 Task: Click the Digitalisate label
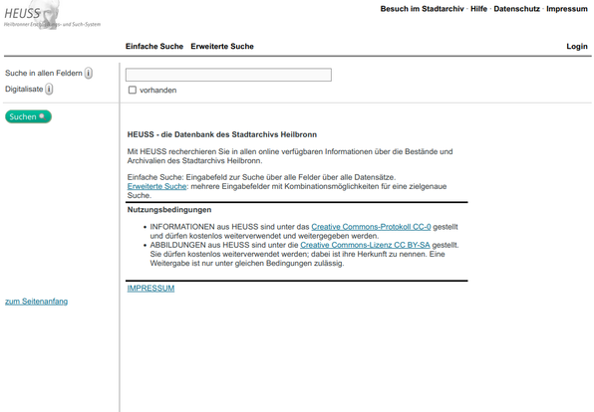click(x=24, y=90)
